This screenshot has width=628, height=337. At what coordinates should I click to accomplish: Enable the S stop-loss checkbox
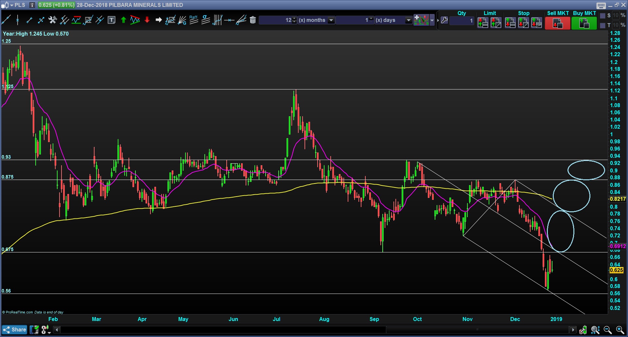[602, 16]
